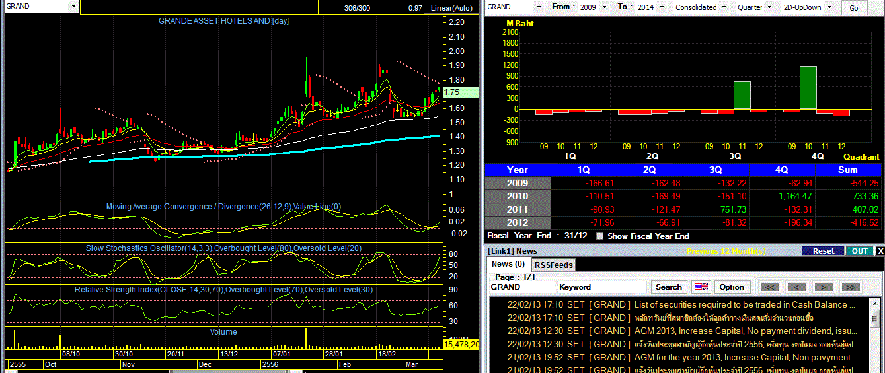The width and height of the screenshot is (885, 373).
Task: Click the tall green 4Q 2010 bar
Action: 808,87
